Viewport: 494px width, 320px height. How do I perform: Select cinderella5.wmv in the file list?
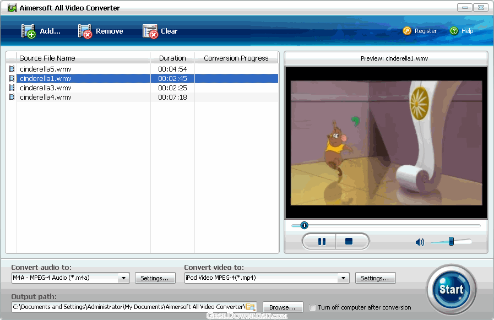46,69
